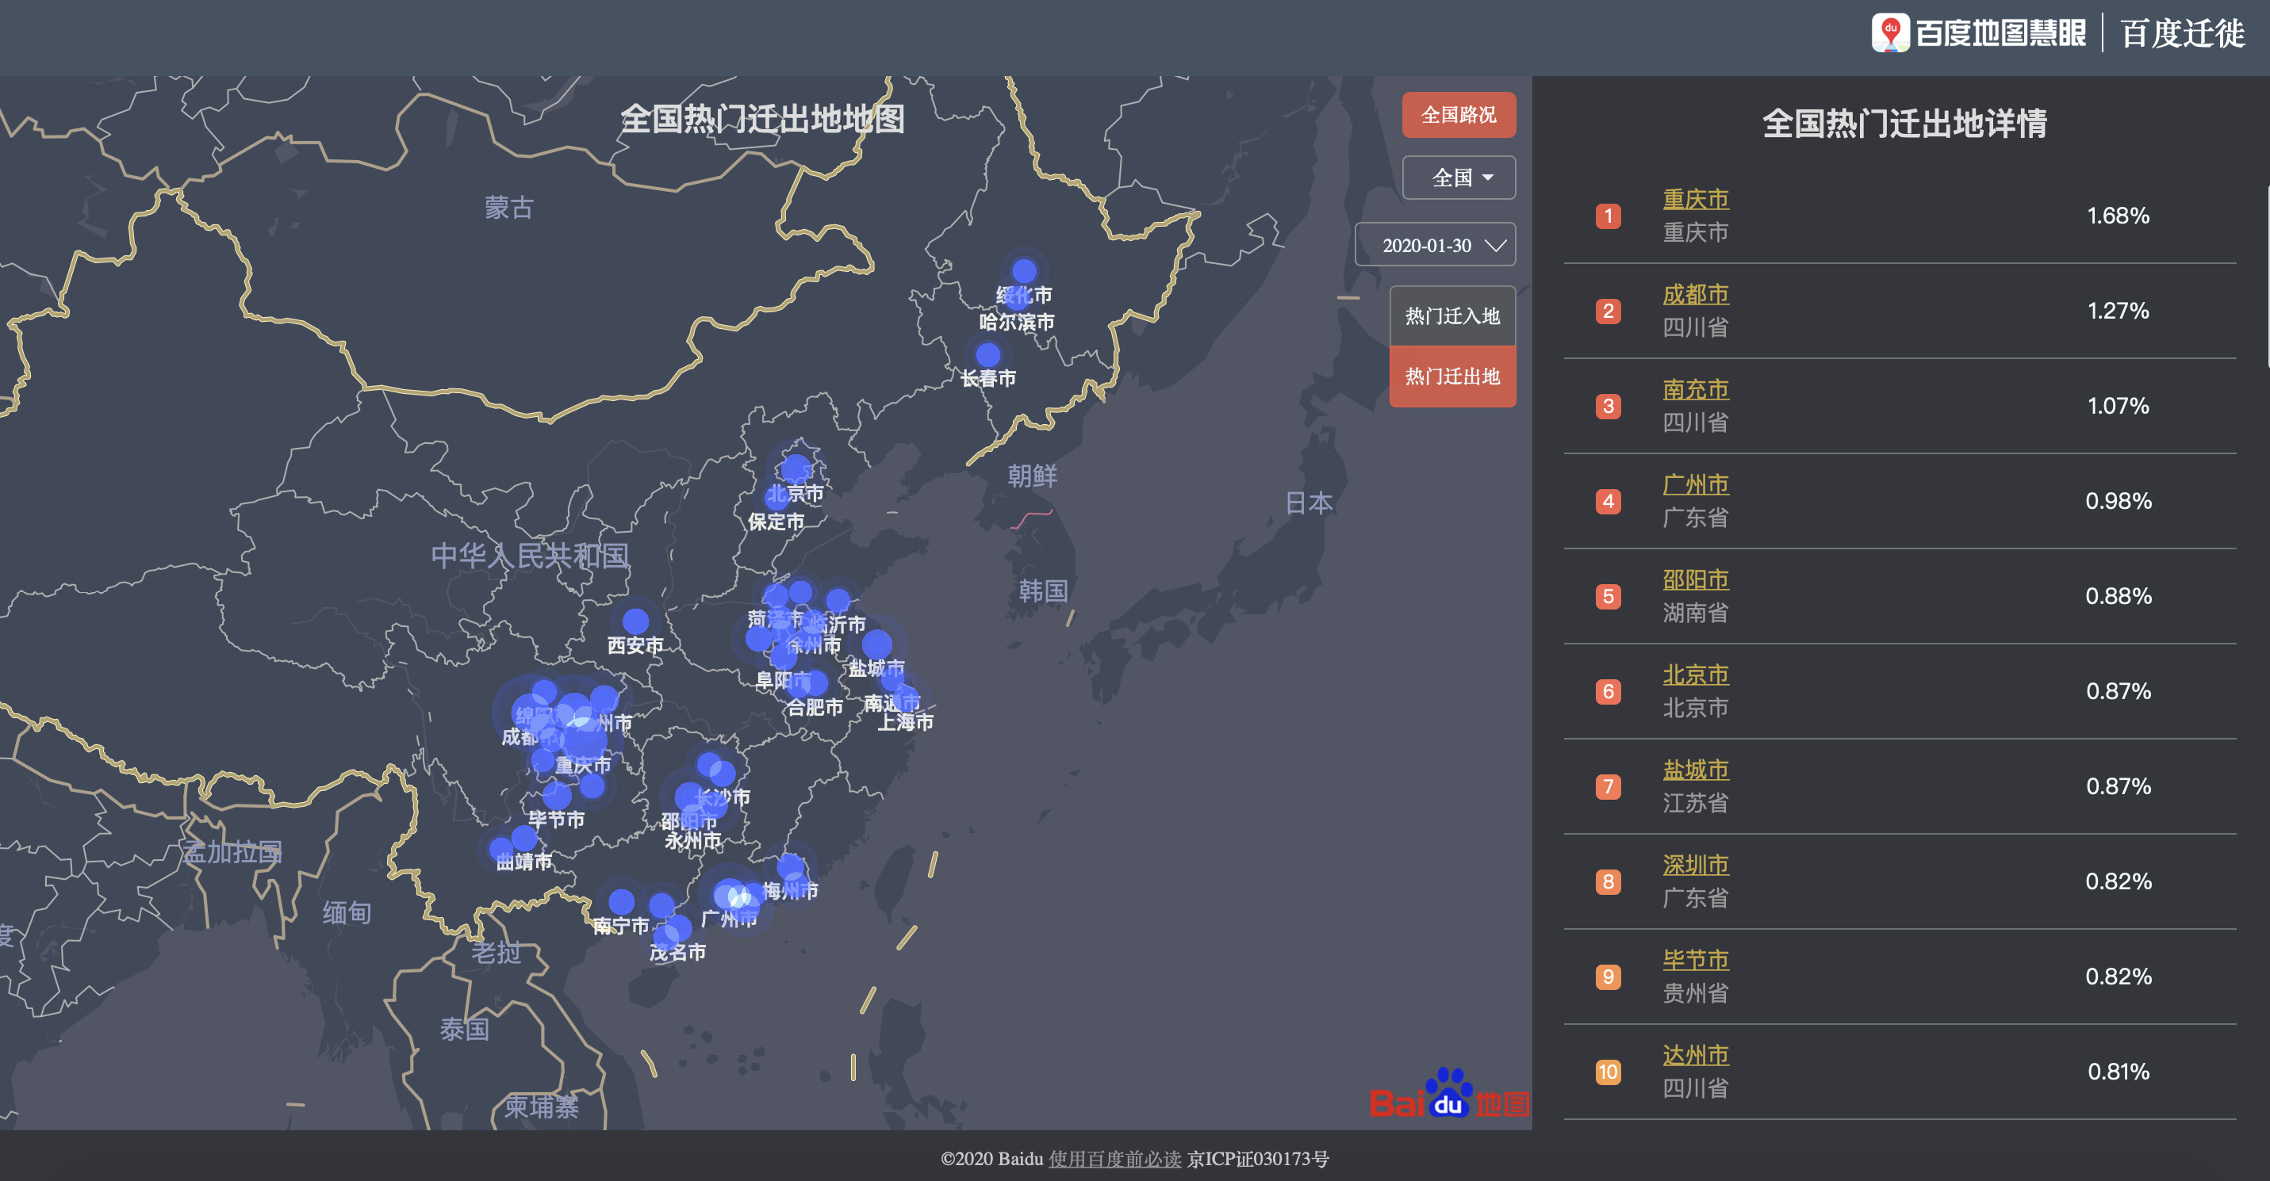Screen dimensions: 2270x1181
Task: Open the 2020-01-30 date dropdown
Action: click(1434, 245)
